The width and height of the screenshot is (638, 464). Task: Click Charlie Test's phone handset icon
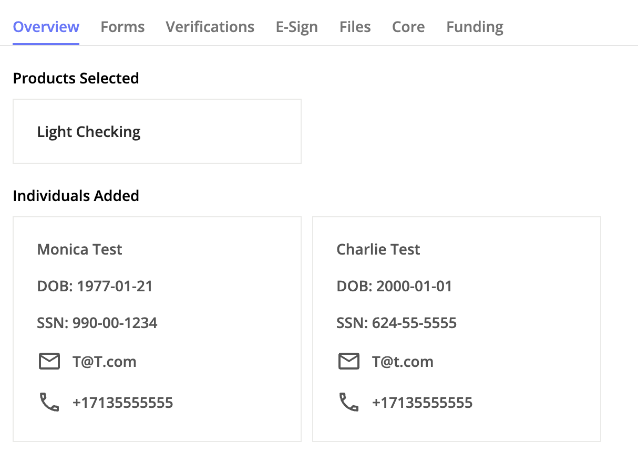(349, 403)
